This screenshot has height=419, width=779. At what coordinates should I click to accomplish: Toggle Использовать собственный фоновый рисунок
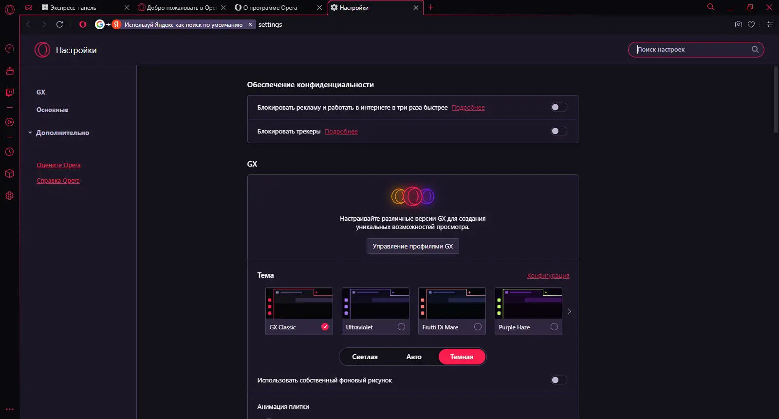point(559,380)
